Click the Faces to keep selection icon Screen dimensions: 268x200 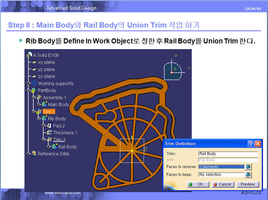[248, 175]
